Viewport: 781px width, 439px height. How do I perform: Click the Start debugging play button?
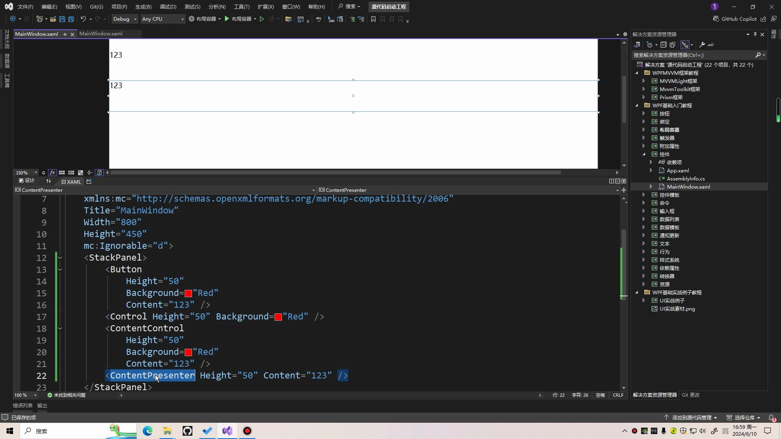coord(226,19)
